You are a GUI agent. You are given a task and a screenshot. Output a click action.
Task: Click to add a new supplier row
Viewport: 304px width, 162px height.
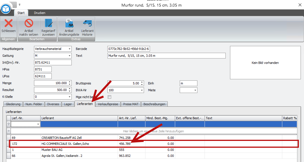coord(153,131)
